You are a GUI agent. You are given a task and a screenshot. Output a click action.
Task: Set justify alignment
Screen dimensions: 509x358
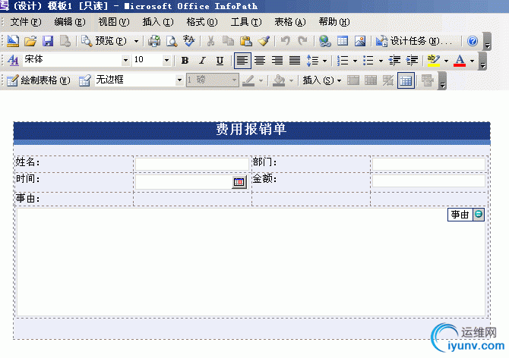[x=295, y=61]
